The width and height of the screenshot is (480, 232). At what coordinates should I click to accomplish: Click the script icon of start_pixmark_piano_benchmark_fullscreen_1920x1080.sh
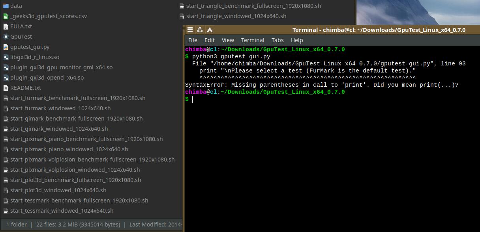coord(6,139)
